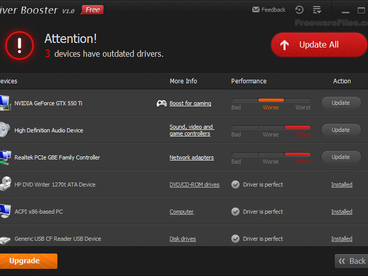This screenshot has width=368, height=276.
Task: Select the ACPI x86-based PC name
Action: [39, 212]
